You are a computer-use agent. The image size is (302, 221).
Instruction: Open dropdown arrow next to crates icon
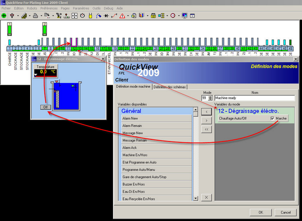pos(30,16)
